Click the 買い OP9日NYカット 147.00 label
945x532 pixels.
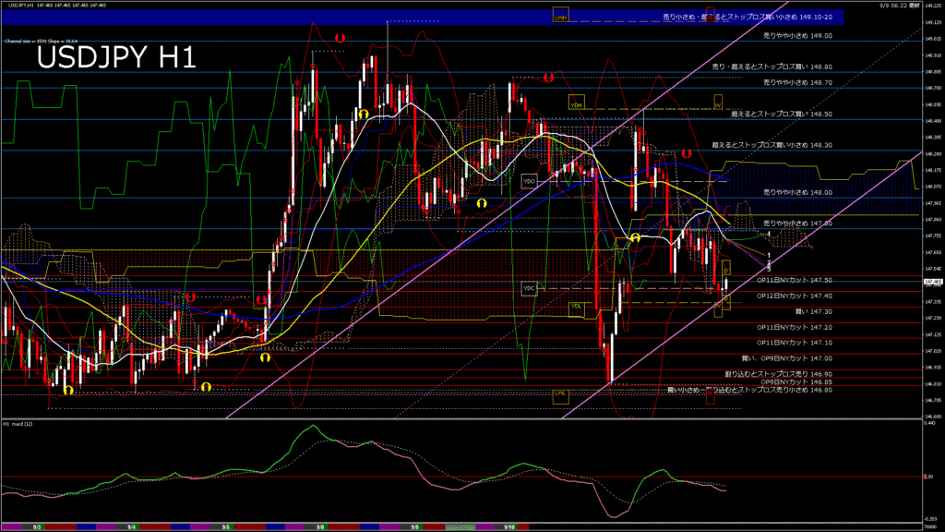(x=786, y=357)
